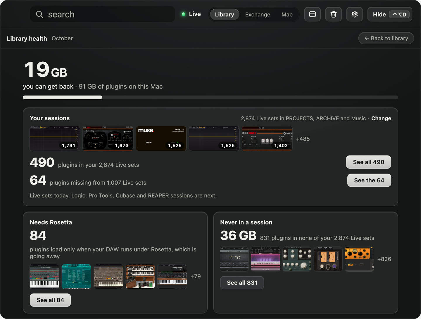Open the wooden organ thumbnail under Needs Rosetta
The image size is (421, 319).
(x=140, y=276)
